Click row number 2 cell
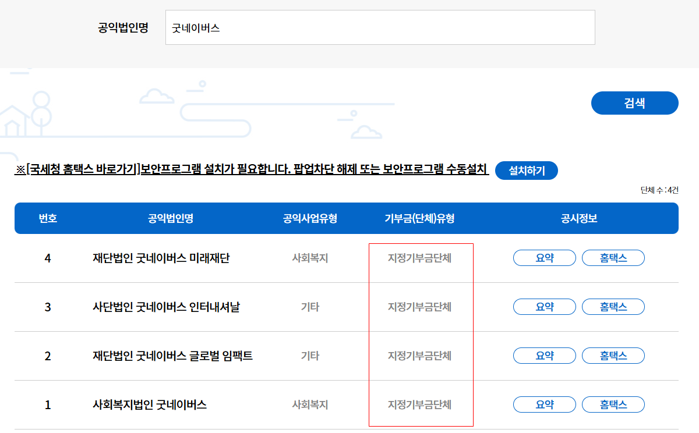699x433 pixels. tap(48, 356)
